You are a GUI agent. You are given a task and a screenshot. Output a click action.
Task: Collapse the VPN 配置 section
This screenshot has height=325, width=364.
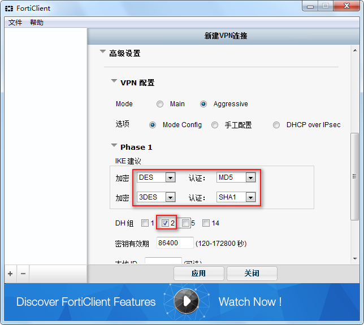pyautogui.click(x=114, y=81)
